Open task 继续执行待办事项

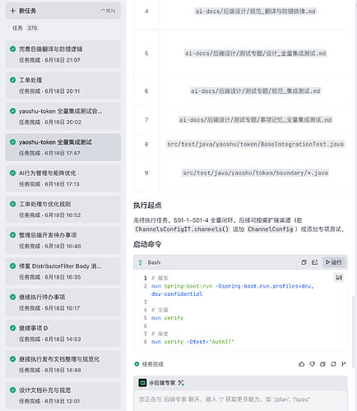click(x=63, y=302)
